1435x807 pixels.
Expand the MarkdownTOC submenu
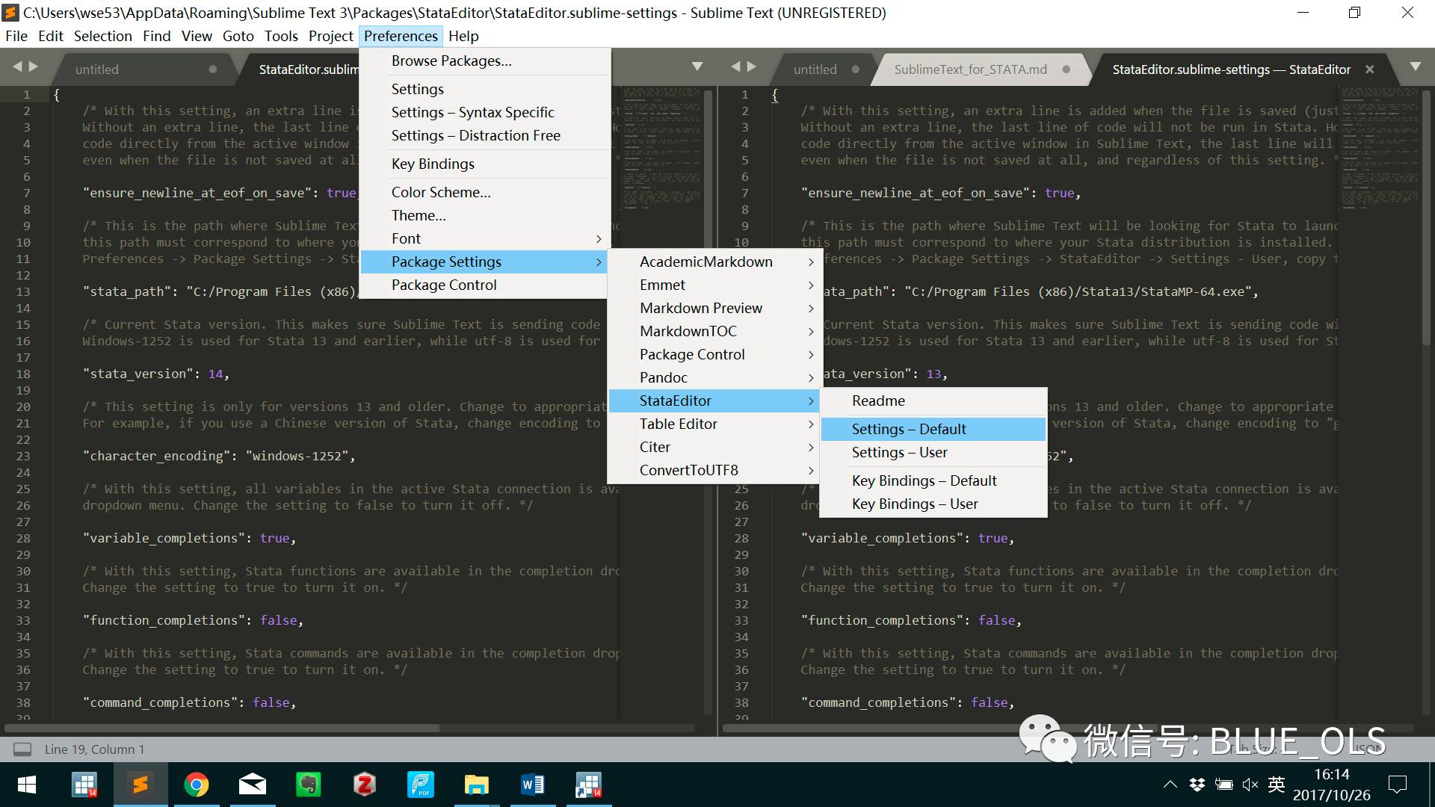coord(715,331)
